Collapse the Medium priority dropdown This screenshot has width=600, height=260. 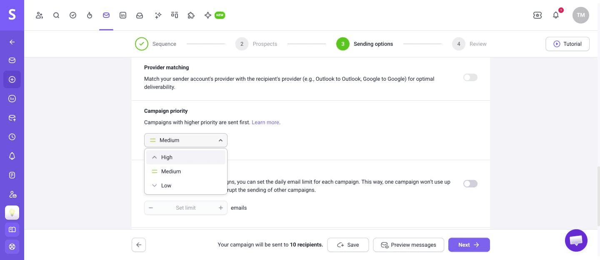186,140
